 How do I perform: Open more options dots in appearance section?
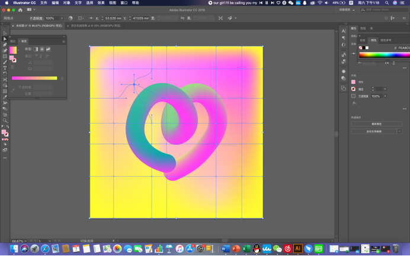[x=405, y=109]
